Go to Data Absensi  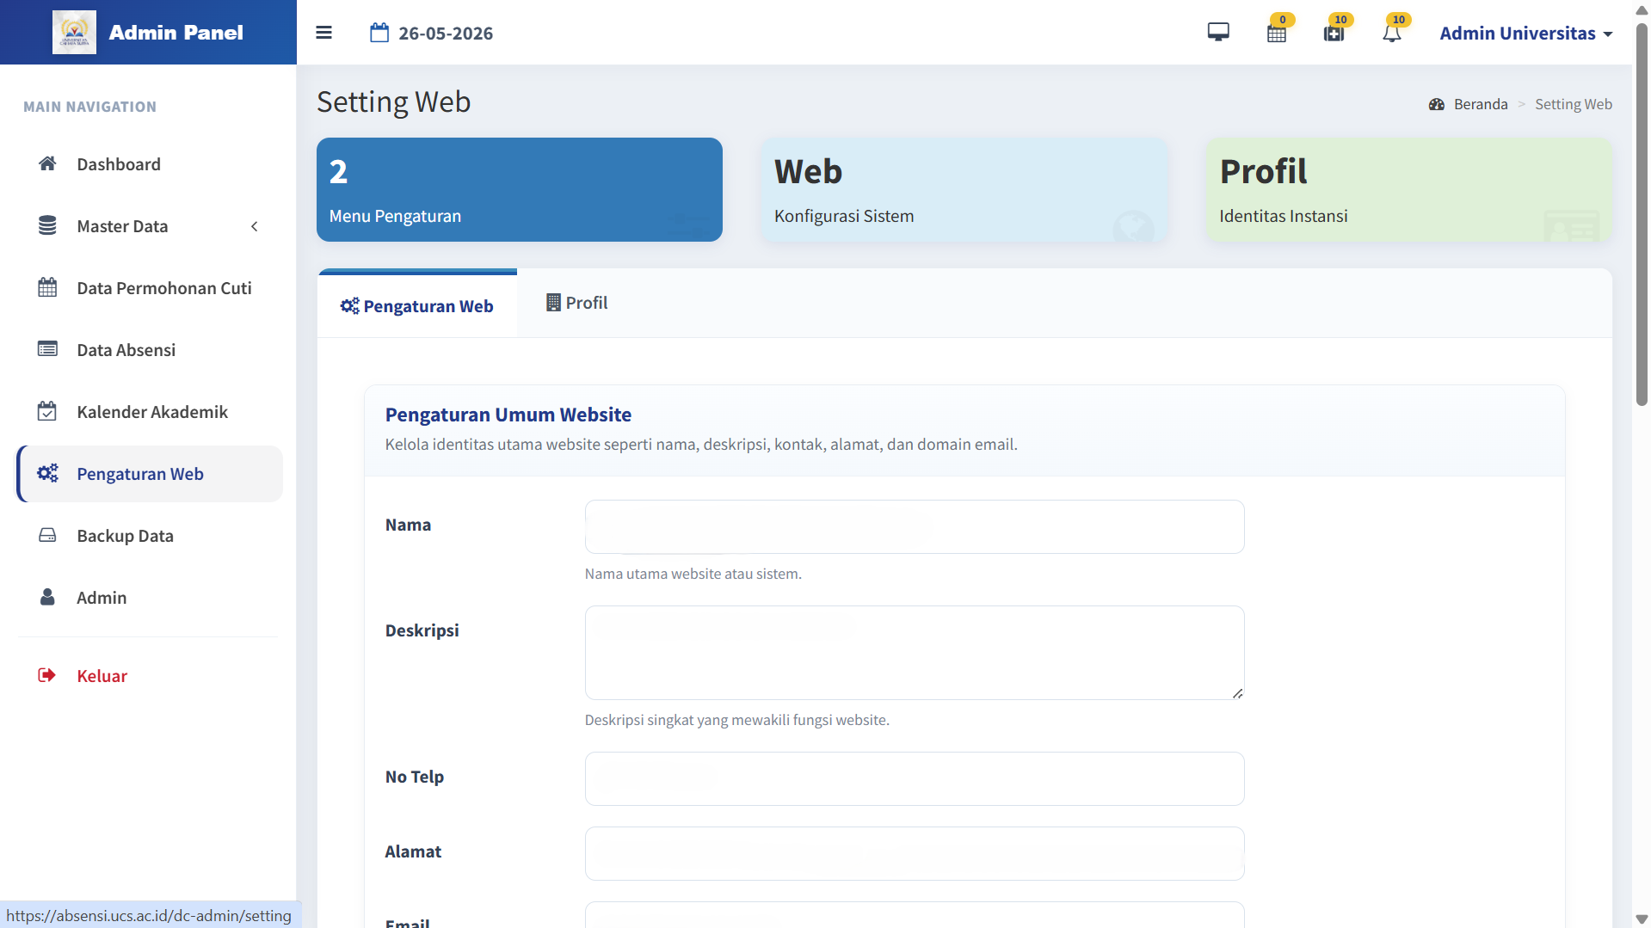click(150, 349)
